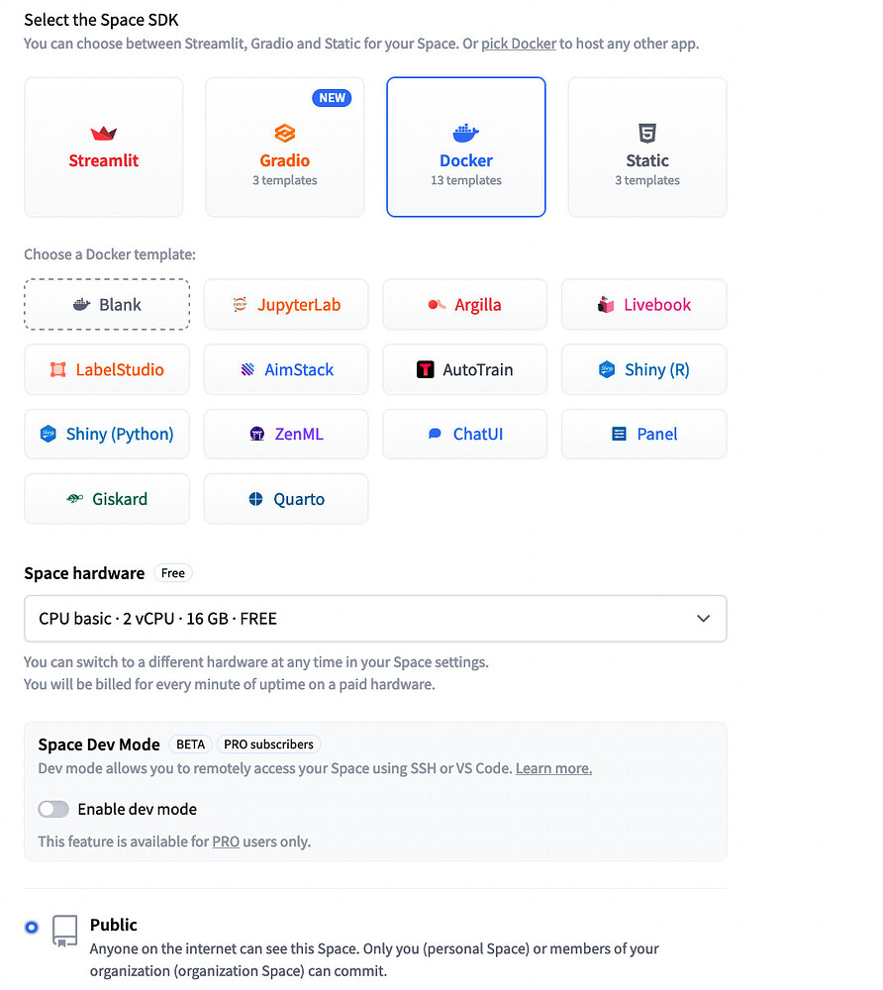Click the Docker whale icon
Screen dimensions: 883x990
click(466, 134)
